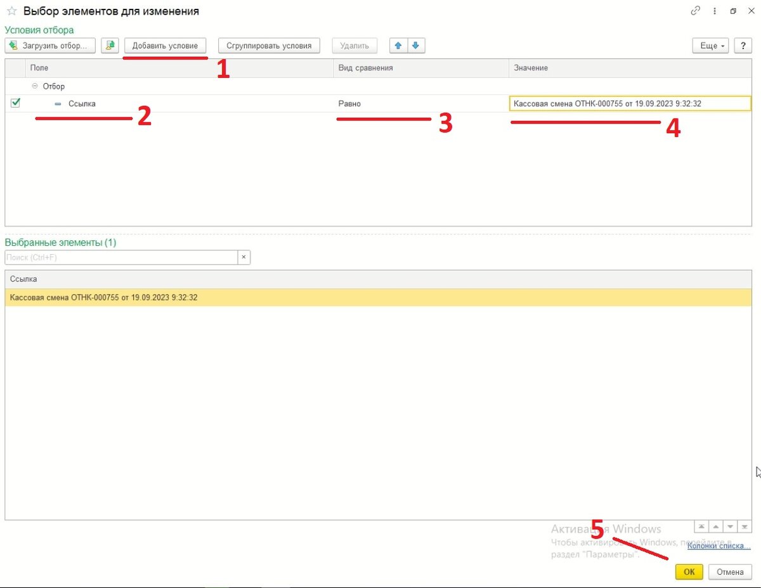Image resolution: width=761 pixels, height=588 pixels.
Task: Copy link using the chain icon
Action: point(696,11)
